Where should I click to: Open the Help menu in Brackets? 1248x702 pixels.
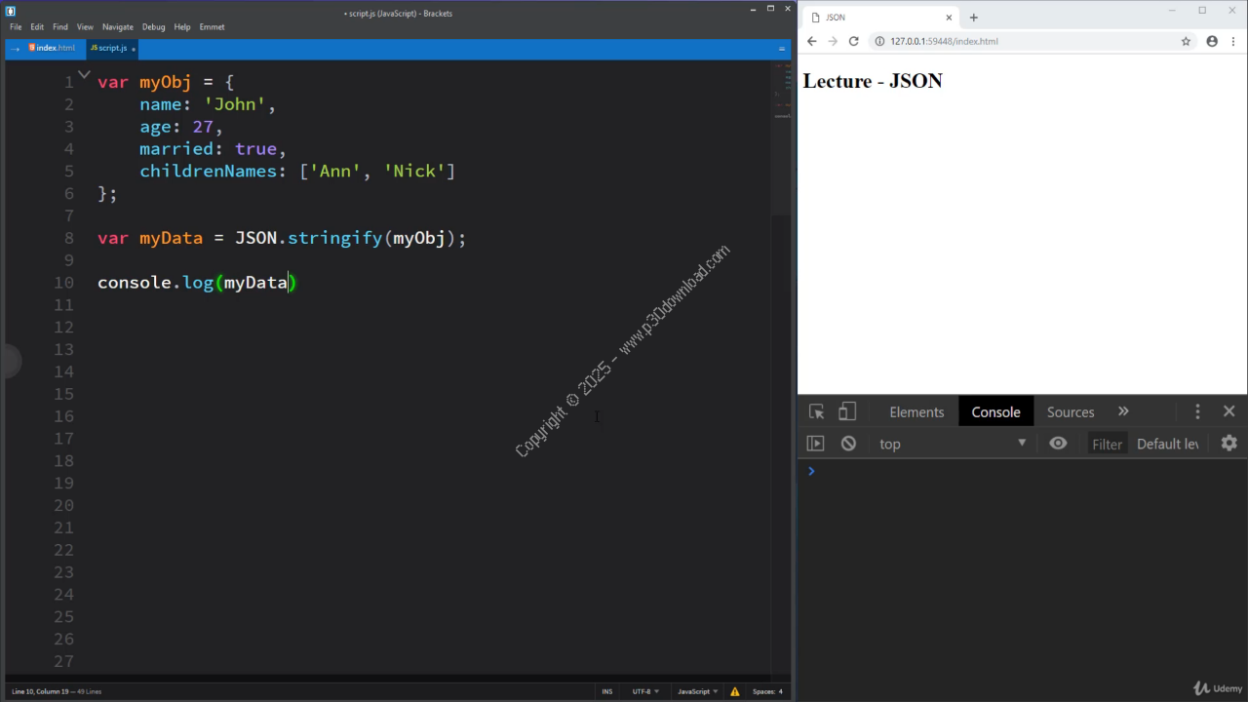(x=182, y=27)
